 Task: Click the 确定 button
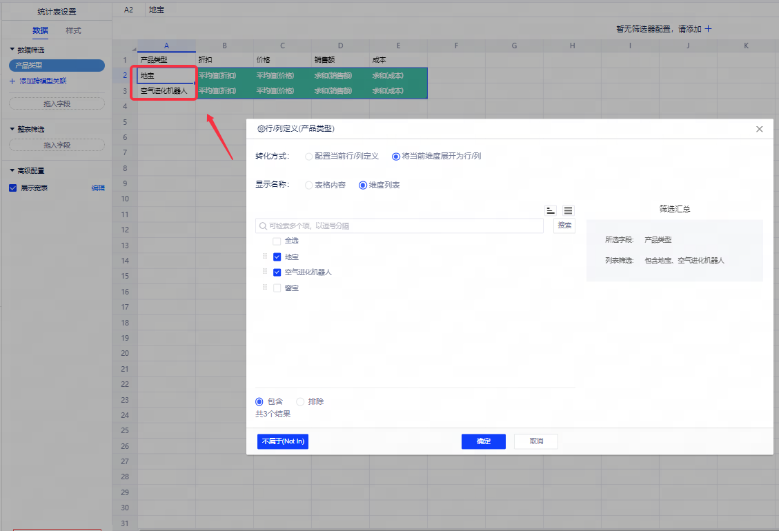pyautogui.click(x=483, y=441)
